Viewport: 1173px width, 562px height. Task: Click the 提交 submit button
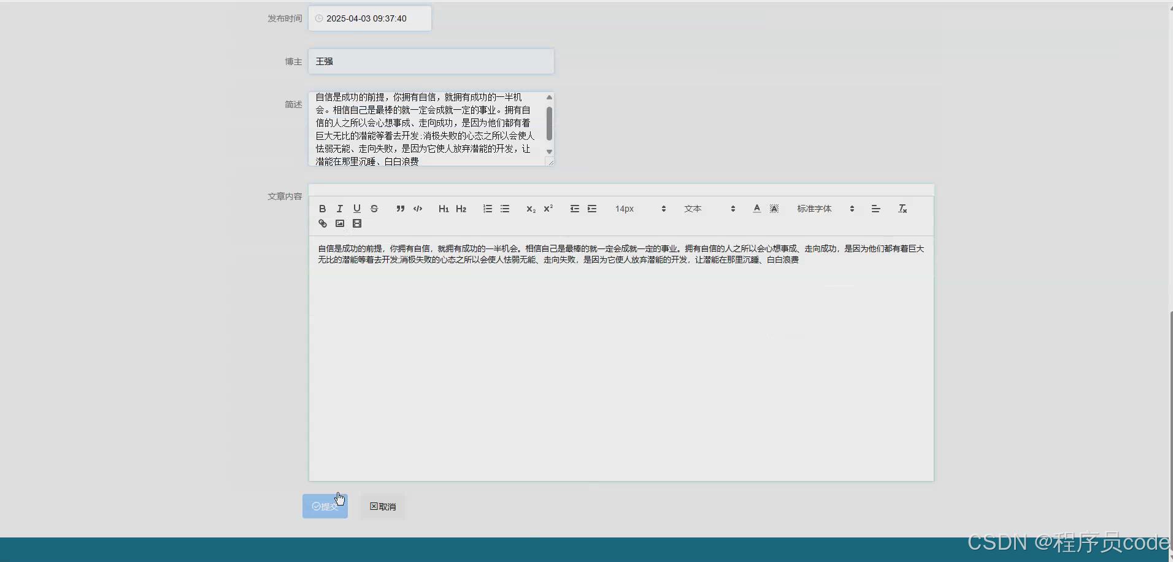(325, 506)
